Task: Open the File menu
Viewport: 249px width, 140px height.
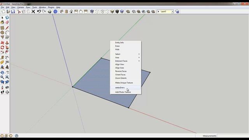Action: click(x=2, y=7)
